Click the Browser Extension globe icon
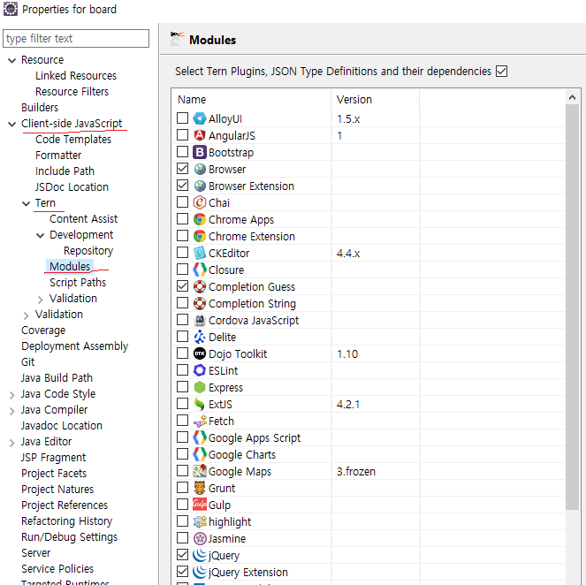Screen dimensions: 586x585 pyautogui.click(x=200, y=186)
